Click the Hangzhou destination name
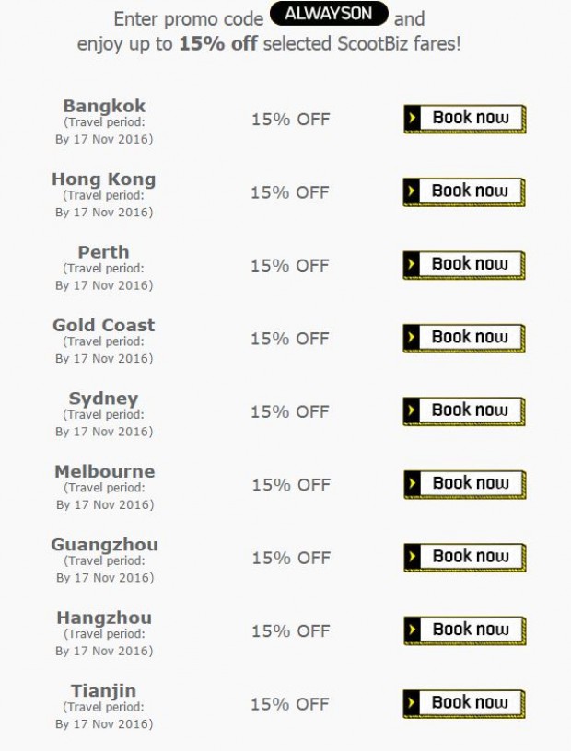This screenshot has height=751, width=571. click(104, 618)
